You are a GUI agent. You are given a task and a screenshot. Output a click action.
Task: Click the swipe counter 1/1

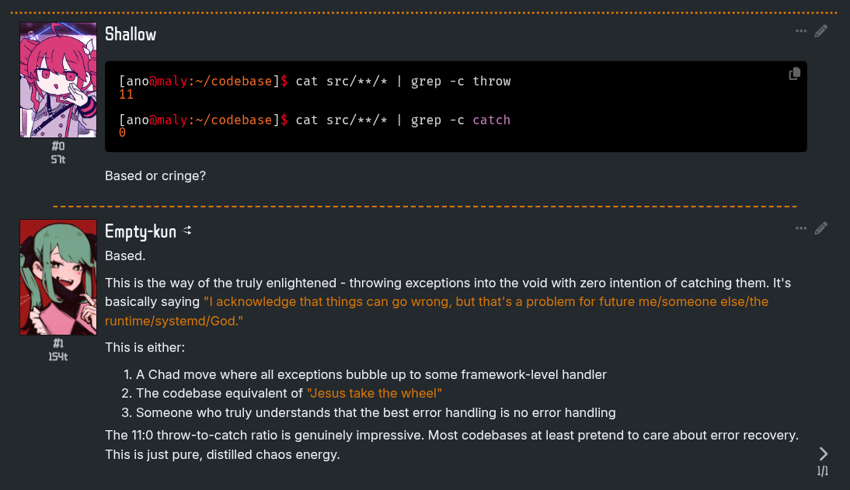point(823,471)
